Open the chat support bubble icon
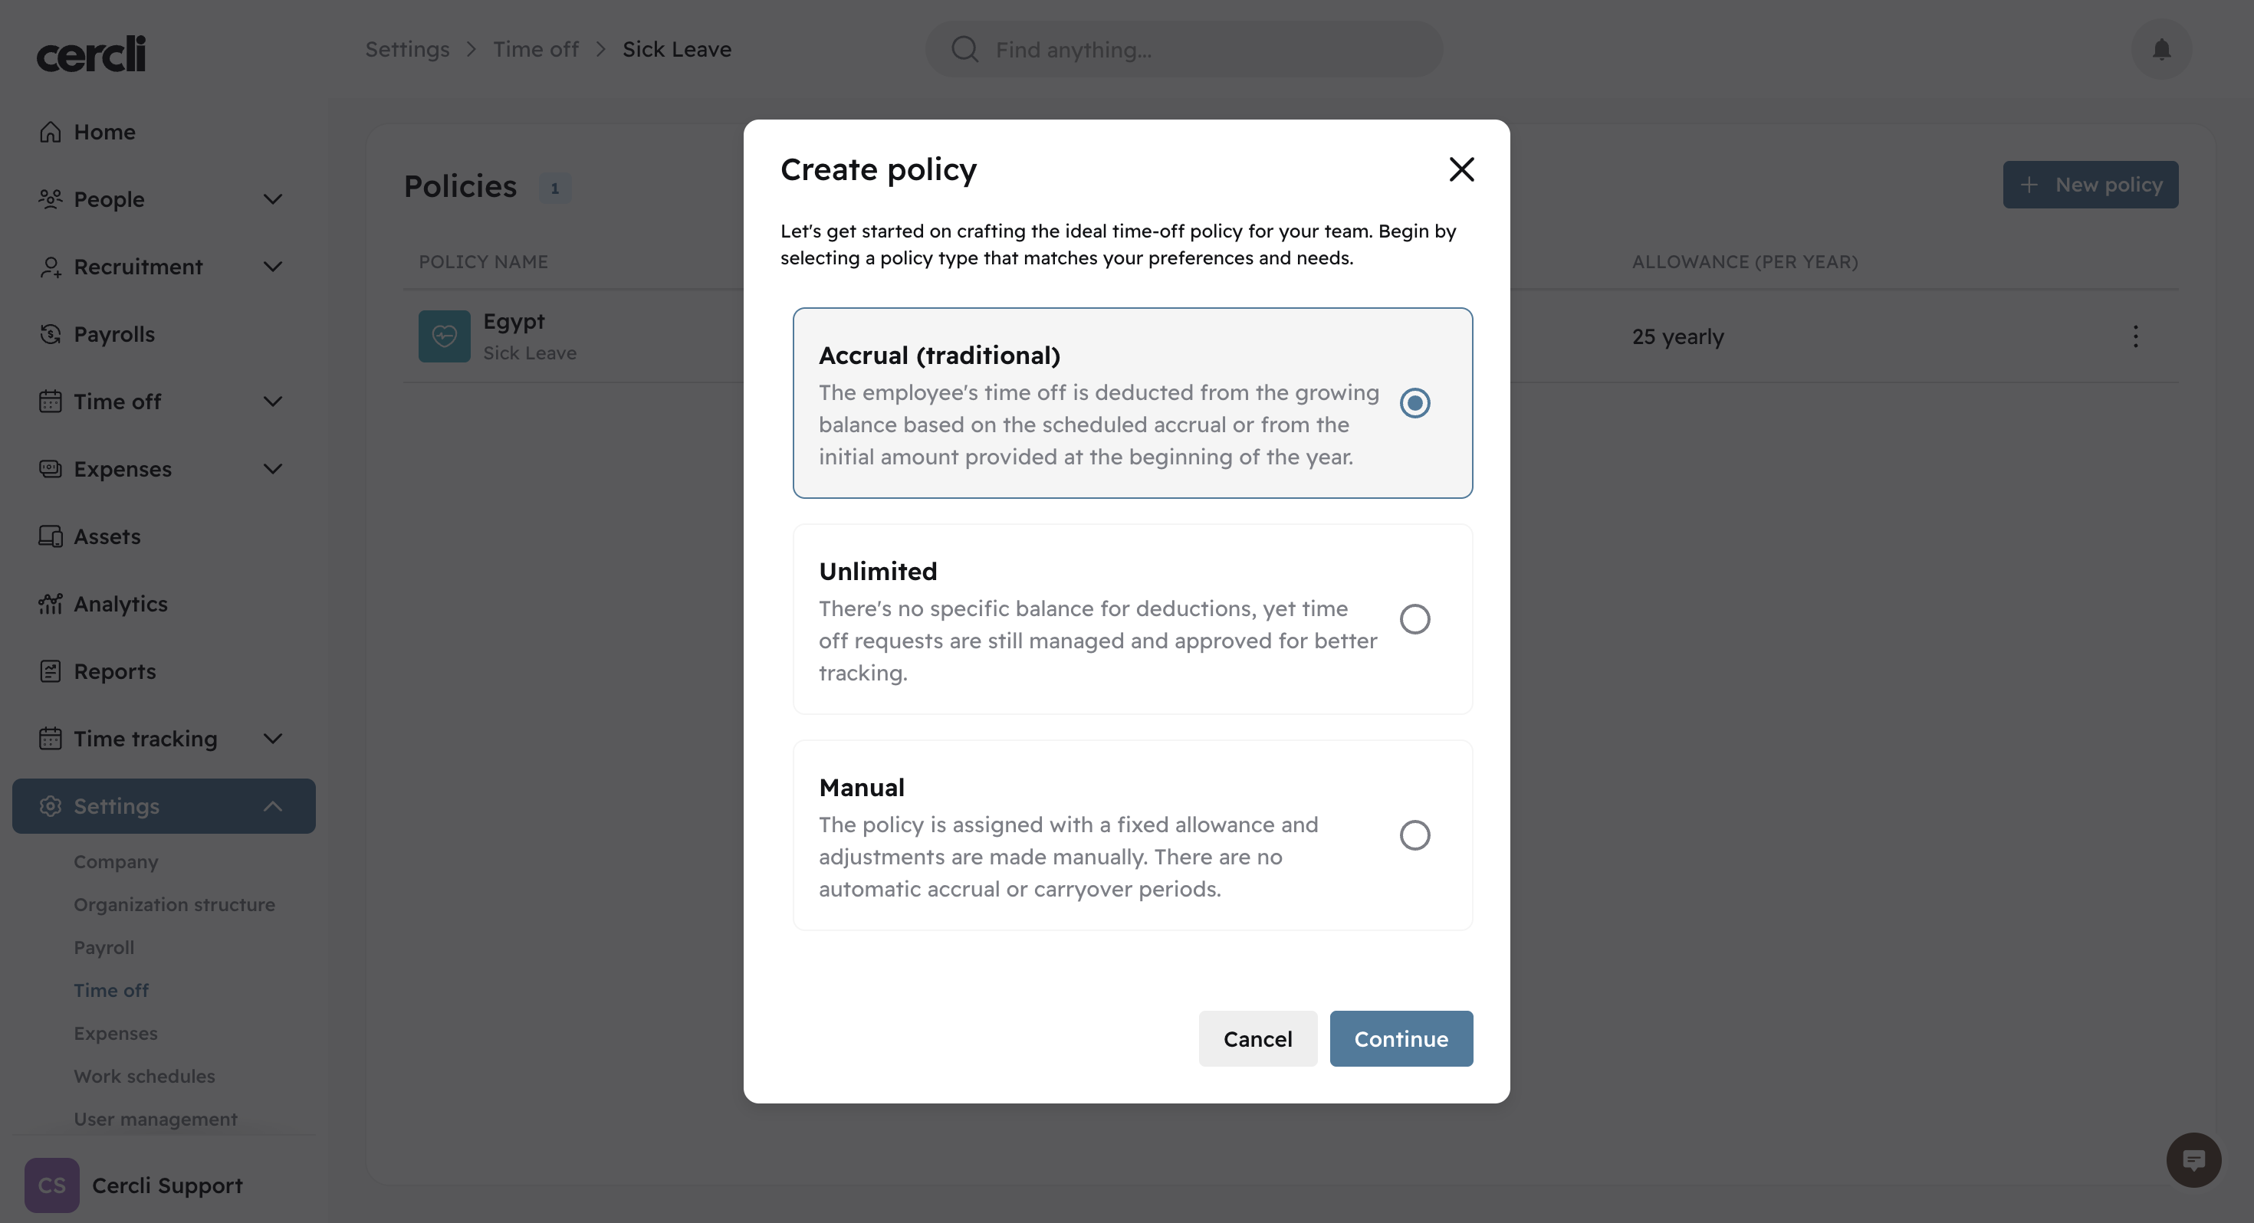 pyautogui.click(x=2193, y=1160)
